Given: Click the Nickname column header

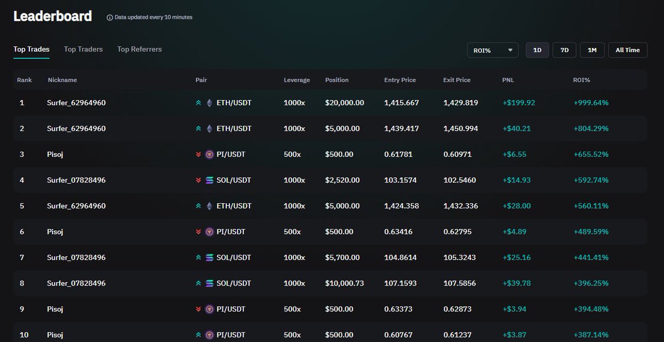Looking at the screenshot, I should tap(63, 80).
